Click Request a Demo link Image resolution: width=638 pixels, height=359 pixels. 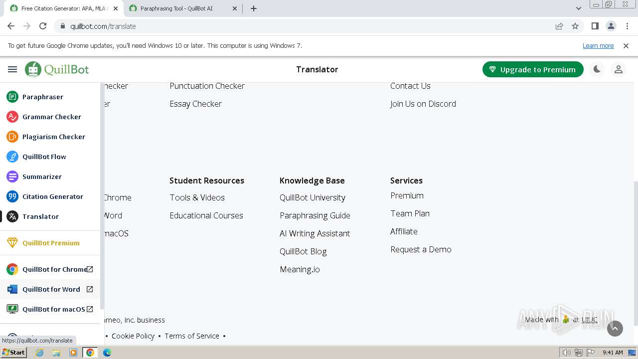(x=421, y=249)
